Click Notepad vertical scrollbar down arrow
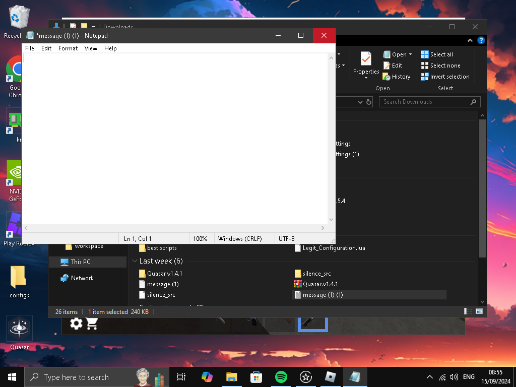Image resolution: width=516 pixels, height=387 pixels. (x=332, y=220)
